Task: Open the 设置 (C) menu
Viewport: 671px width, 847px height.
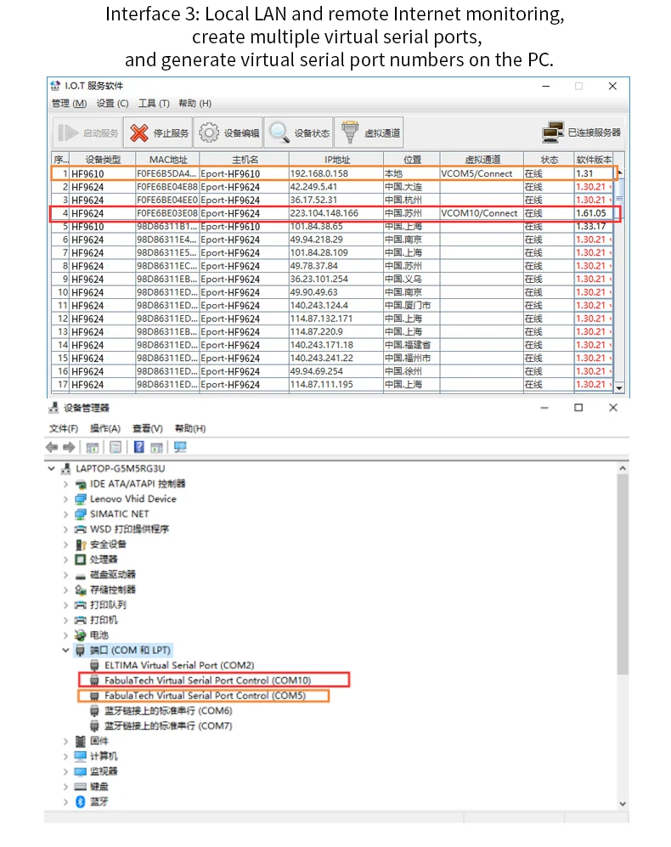Action: click(x=112, y=103)
